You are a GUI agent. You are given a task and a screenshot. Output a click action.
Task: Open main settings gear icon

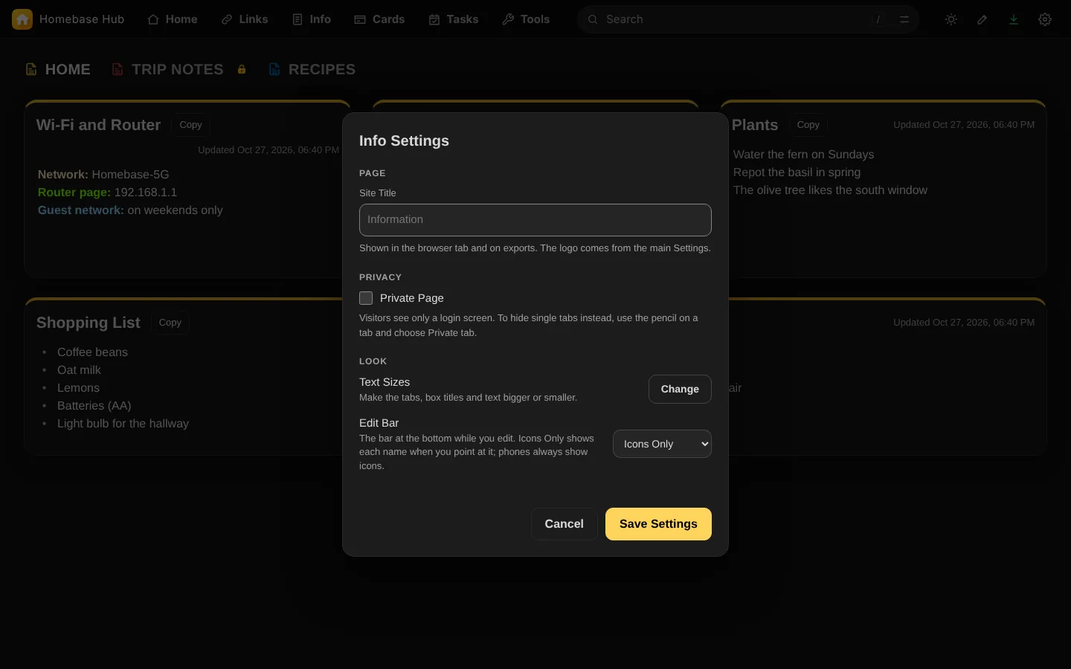pos(1045,19)
